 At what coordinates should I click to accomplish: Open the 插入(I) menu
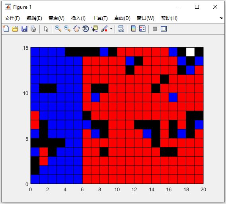pyautogui.click(x=78, y=18)
